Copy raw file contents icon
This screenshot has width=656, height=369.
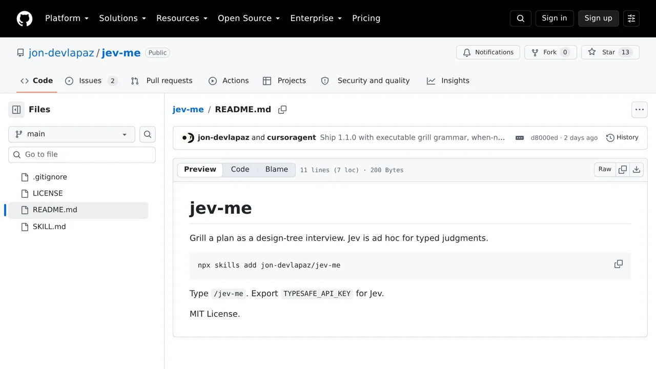click(623, 170)
